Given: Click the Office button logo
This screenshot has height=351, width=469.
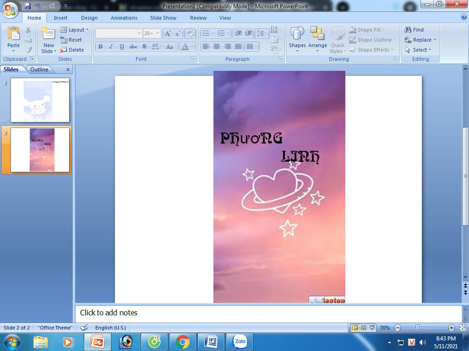Looking at the screenshot, I should point(10,10).
